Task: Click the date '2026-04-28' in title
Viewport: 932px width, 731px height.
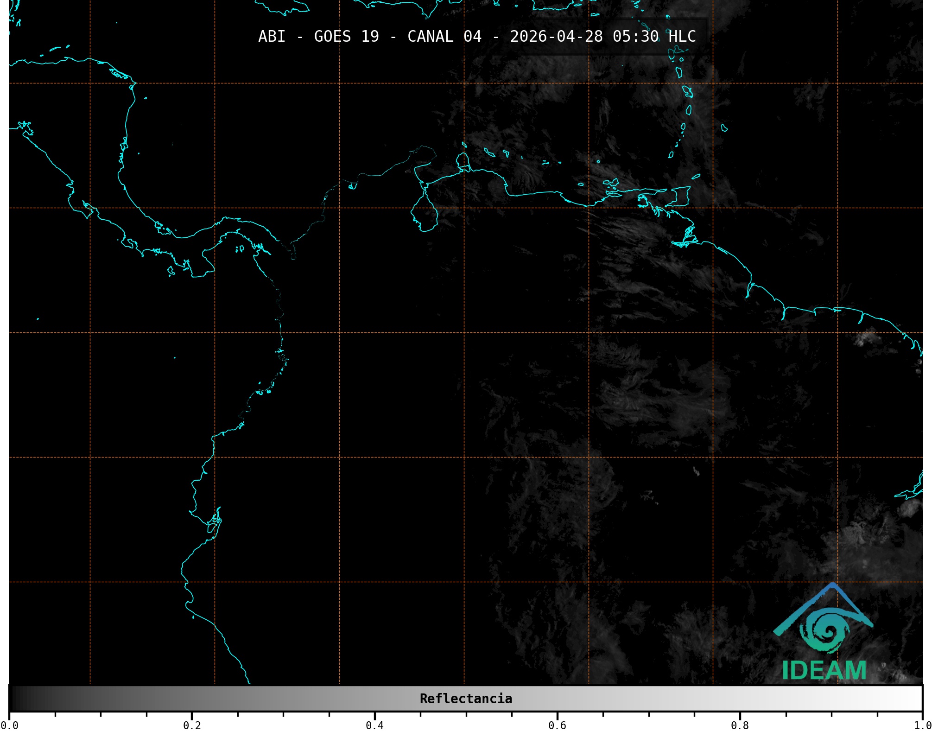Action: click(x=556, y=37)
